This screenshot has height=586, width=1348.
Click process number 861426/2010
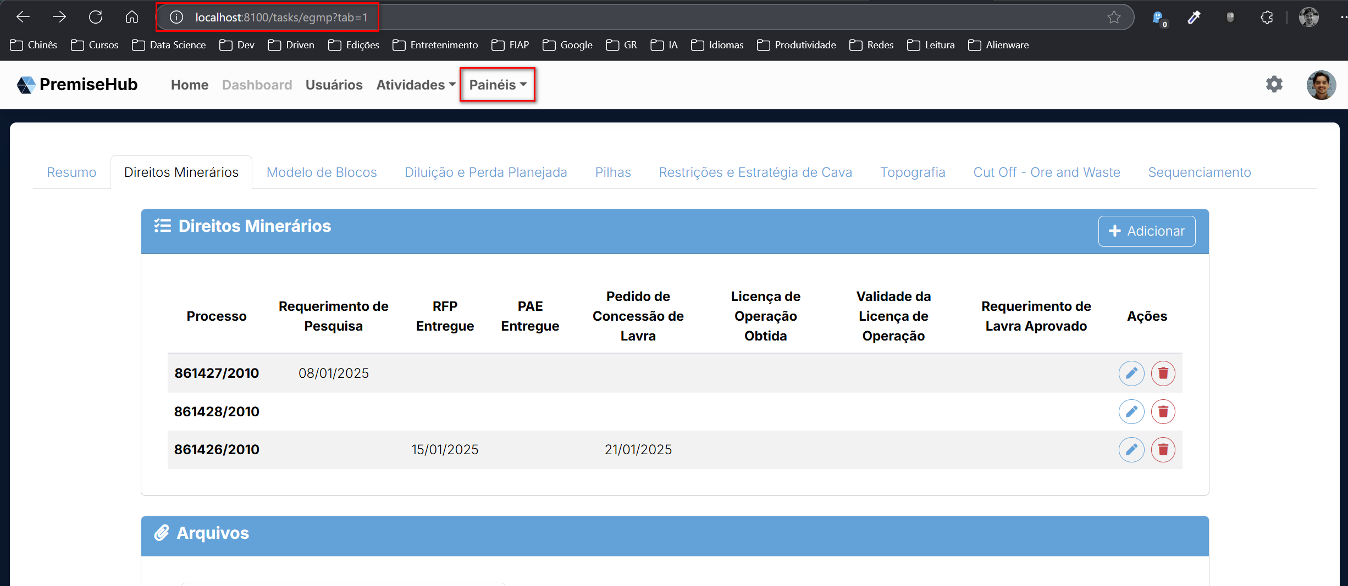click(x=217, y=450)
